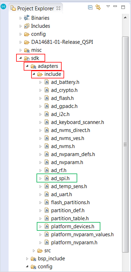131x272 pixels.
Task: Click the vertical scrollbar thumb
Action: point(125,144)
